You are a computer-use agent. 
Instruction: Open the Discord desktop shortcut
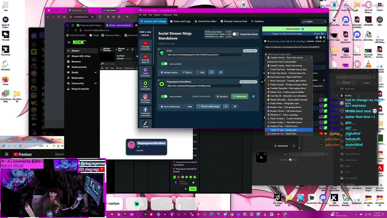[345, 21]
